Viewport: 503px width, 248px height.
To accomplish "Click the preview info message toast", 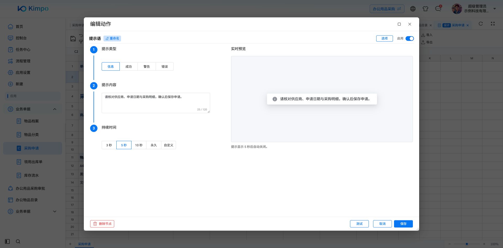I will coord(322,99).
